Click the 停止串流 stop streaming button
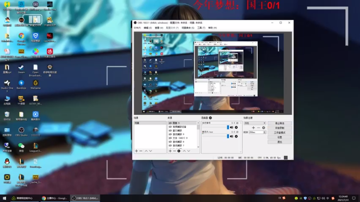The height and width of the screenshot is (202, 360). pyautogui.click(x=279, y=123)
